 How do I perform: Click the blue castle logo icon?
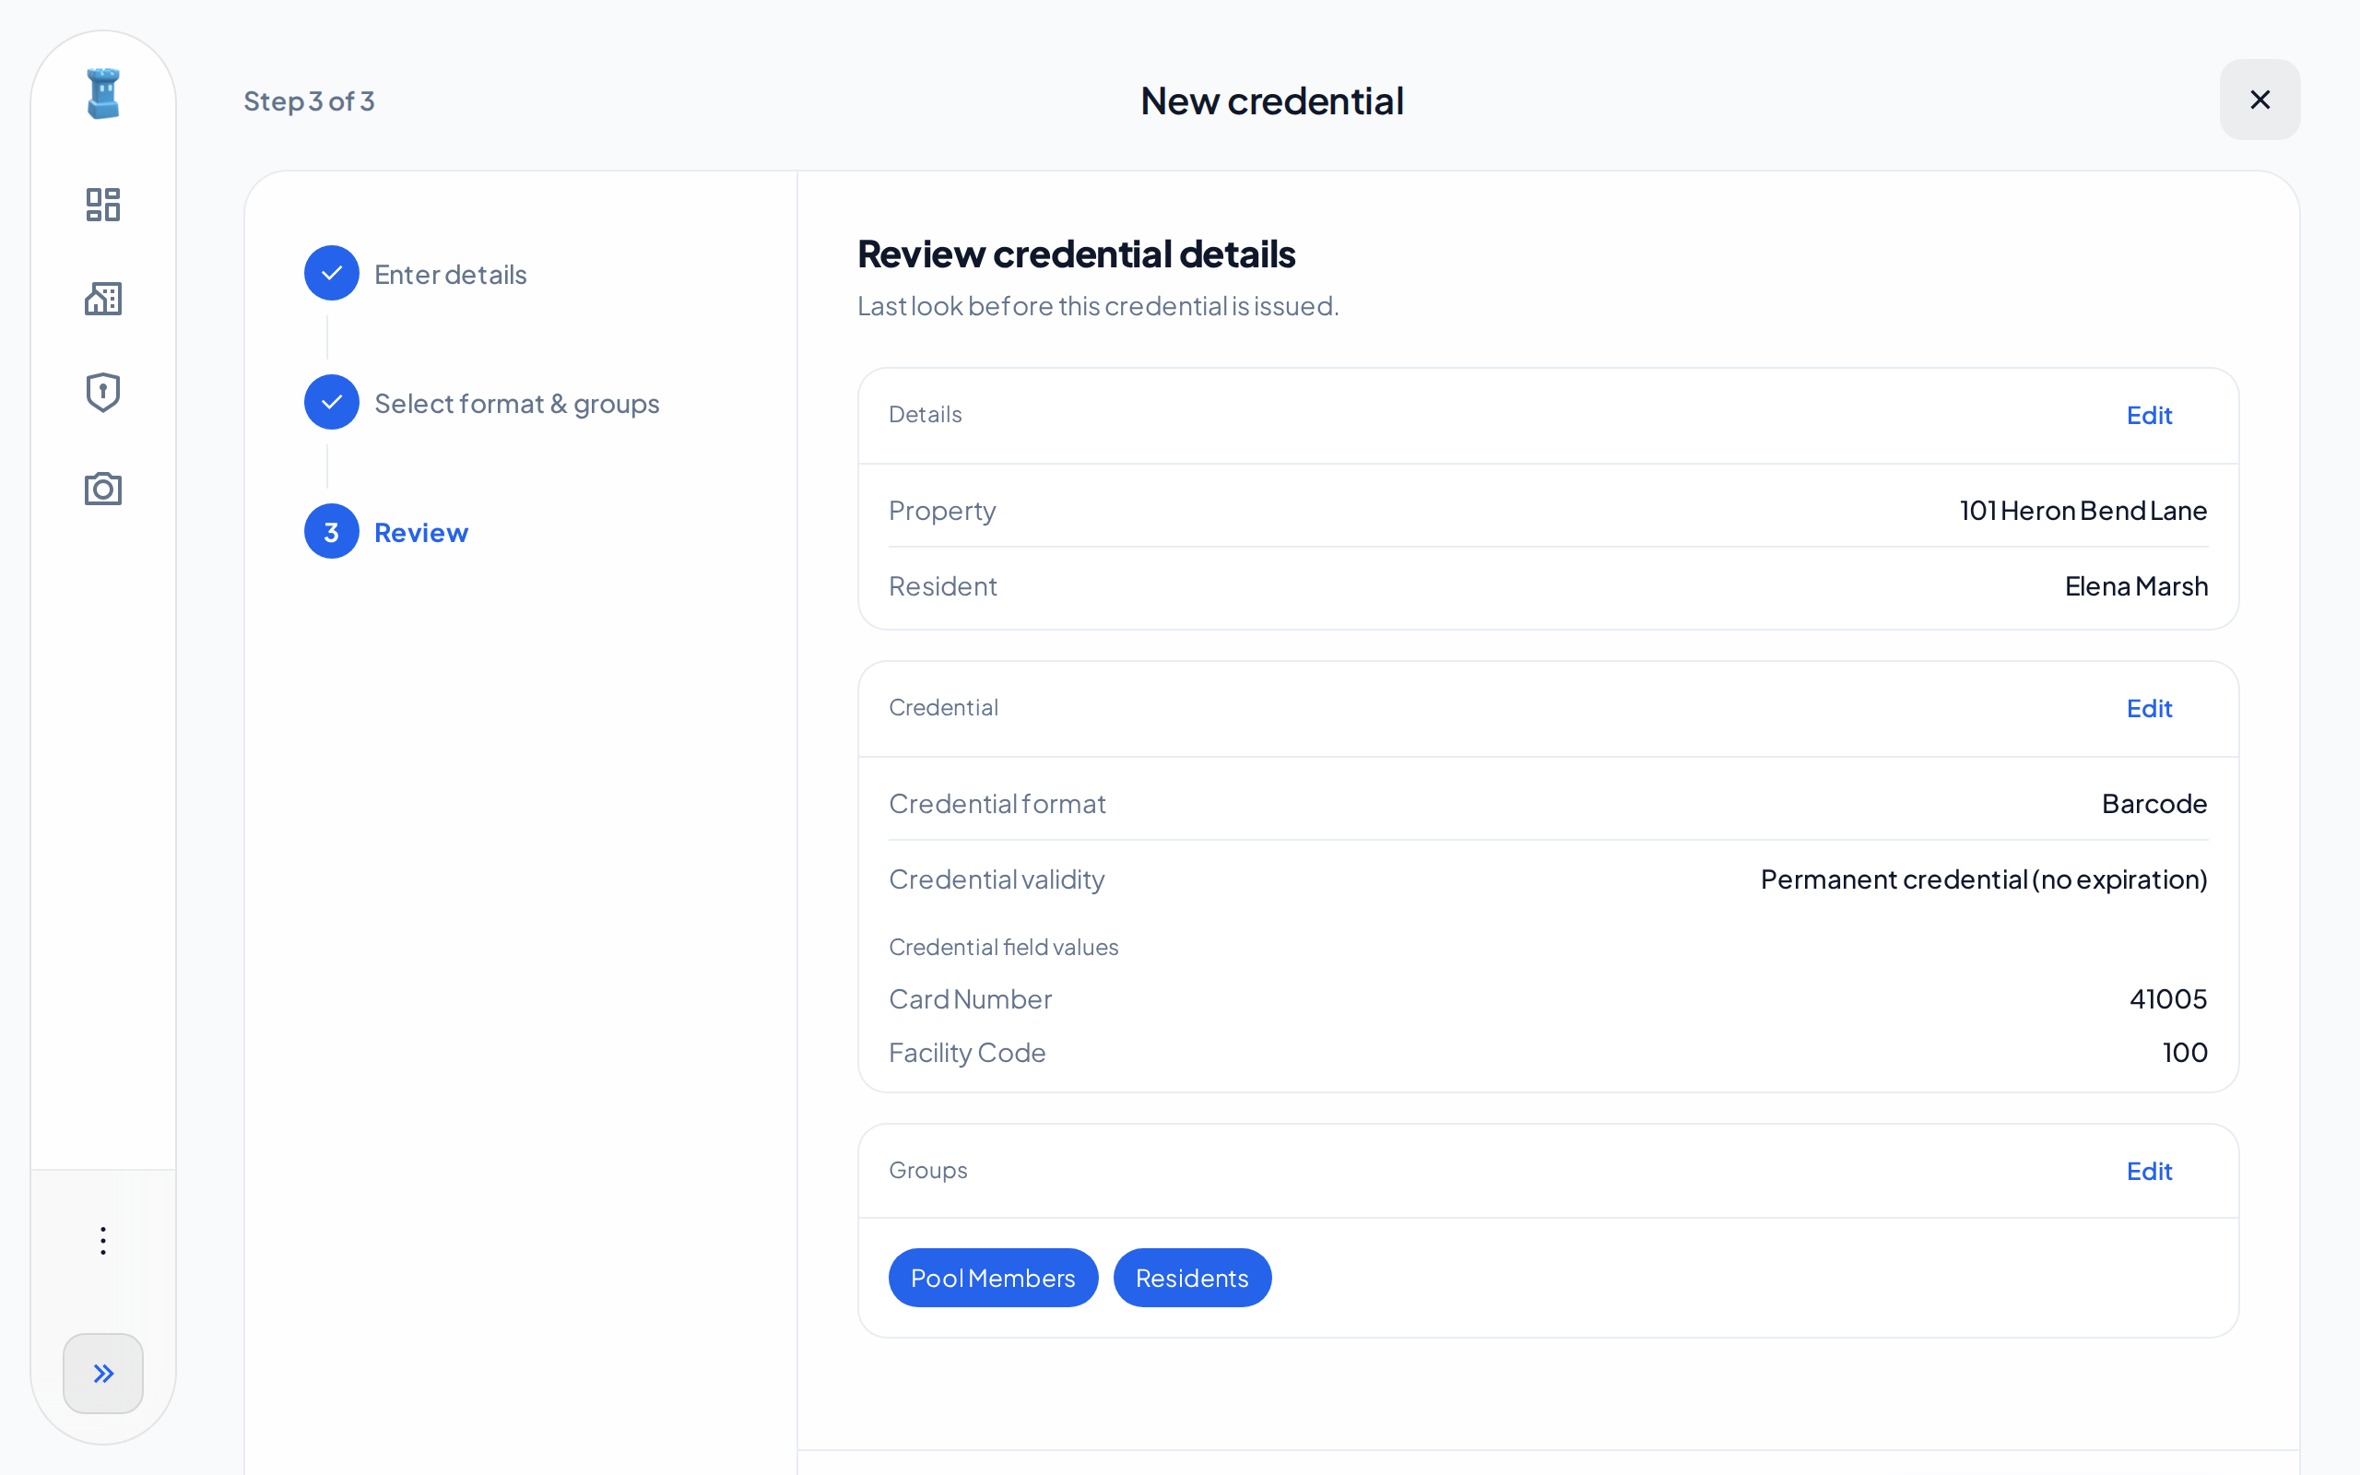click(103, 94)
